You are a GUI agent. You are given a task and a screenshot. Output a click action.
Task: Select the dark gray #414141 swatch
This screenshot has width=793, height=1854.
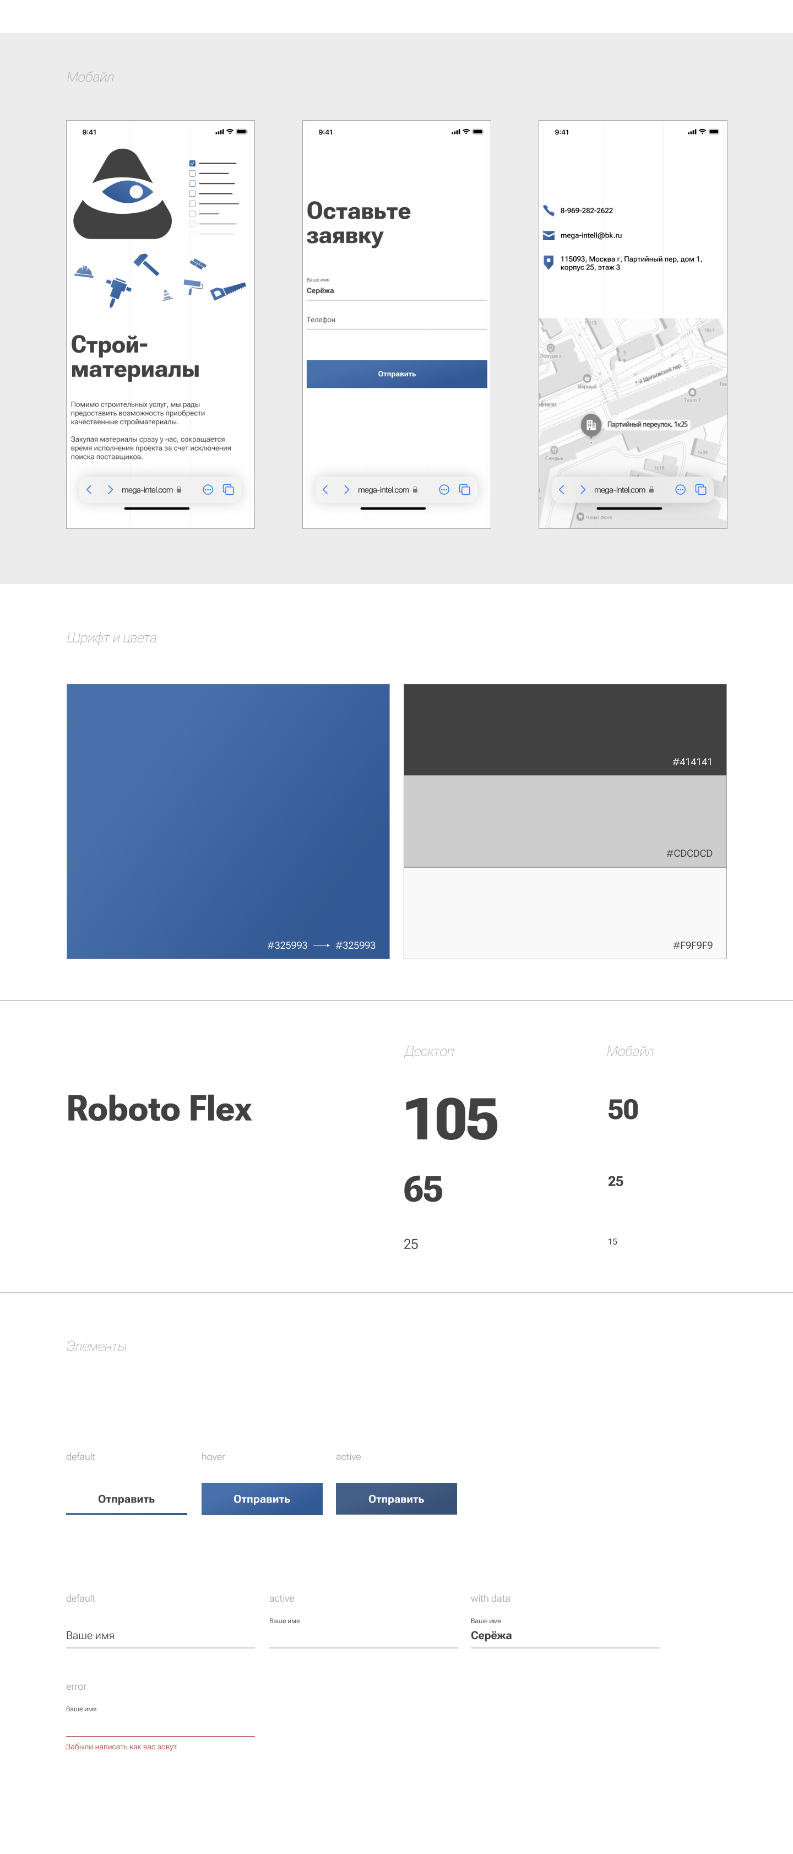click(565, 729)
